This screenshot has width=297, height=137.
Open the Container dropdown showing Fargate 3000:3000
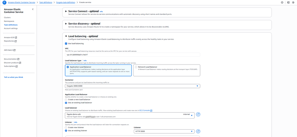132,86
